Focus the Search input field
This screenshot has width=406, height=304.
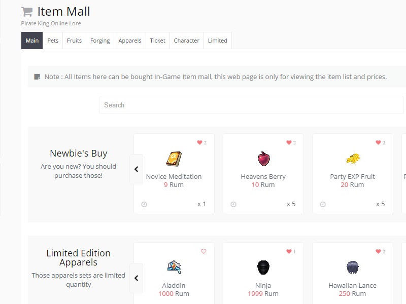click(x=251, y=105)
